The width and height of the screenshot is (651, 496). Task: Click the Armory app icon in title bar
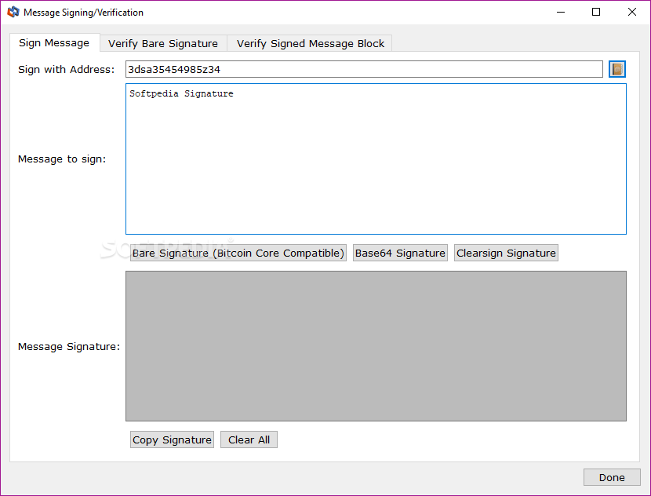coord(13,12)
